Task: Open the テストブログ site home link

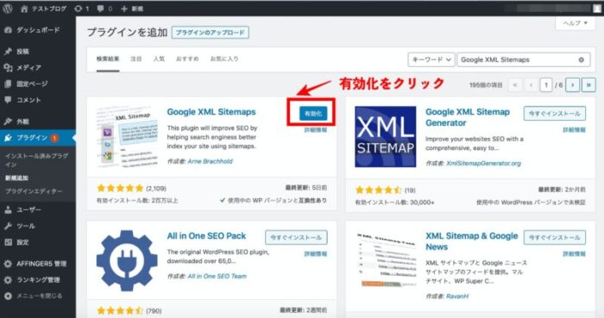Action: pyautogui.click(x=43, y=9)
